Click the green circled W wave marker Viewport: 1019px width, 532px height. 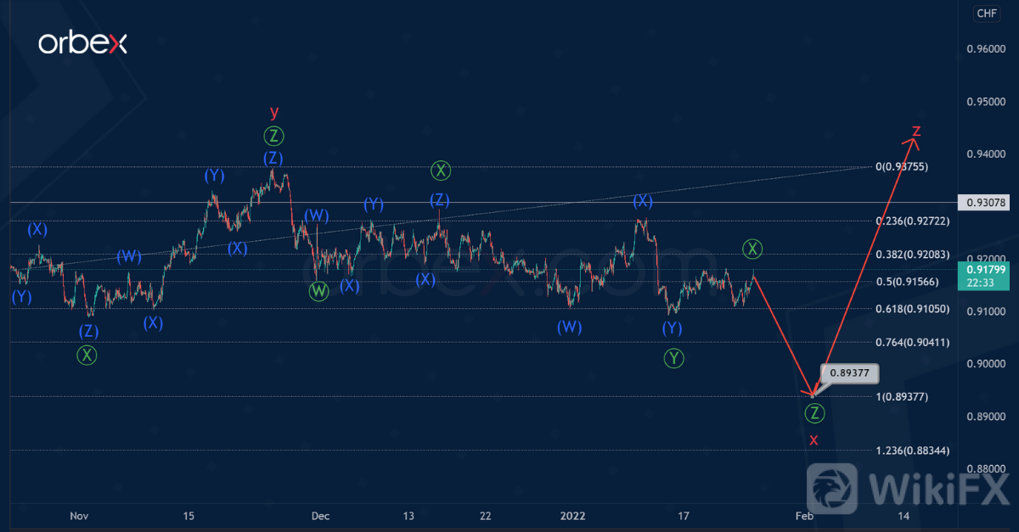[318, 291]
